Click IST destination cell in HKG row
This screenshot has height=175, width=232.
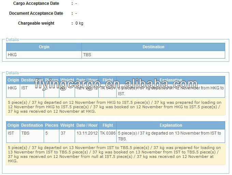(x=32, y=91)
